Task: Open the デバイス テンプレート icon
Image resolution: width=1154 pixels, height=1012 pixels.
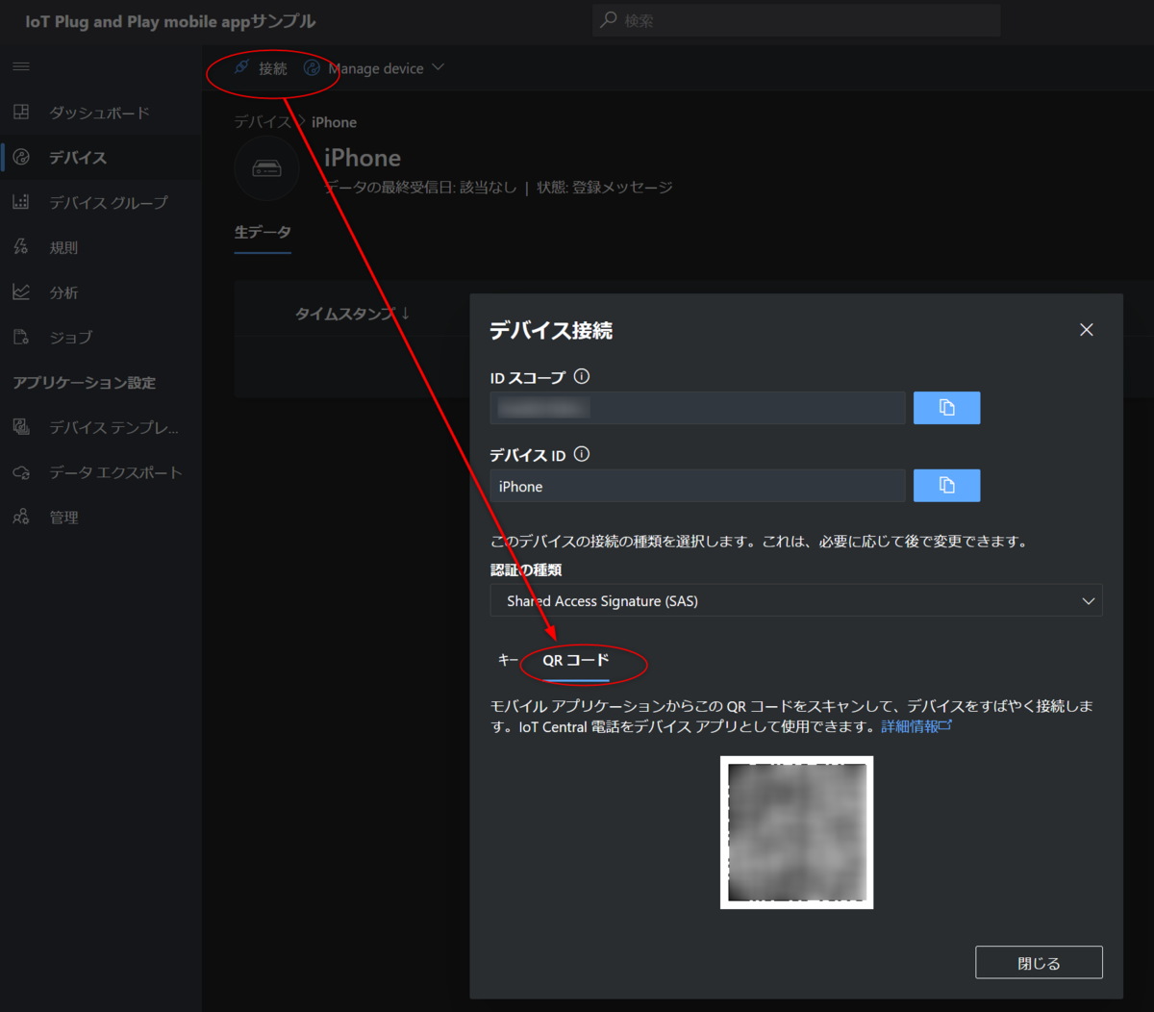Action: point(21,427)
